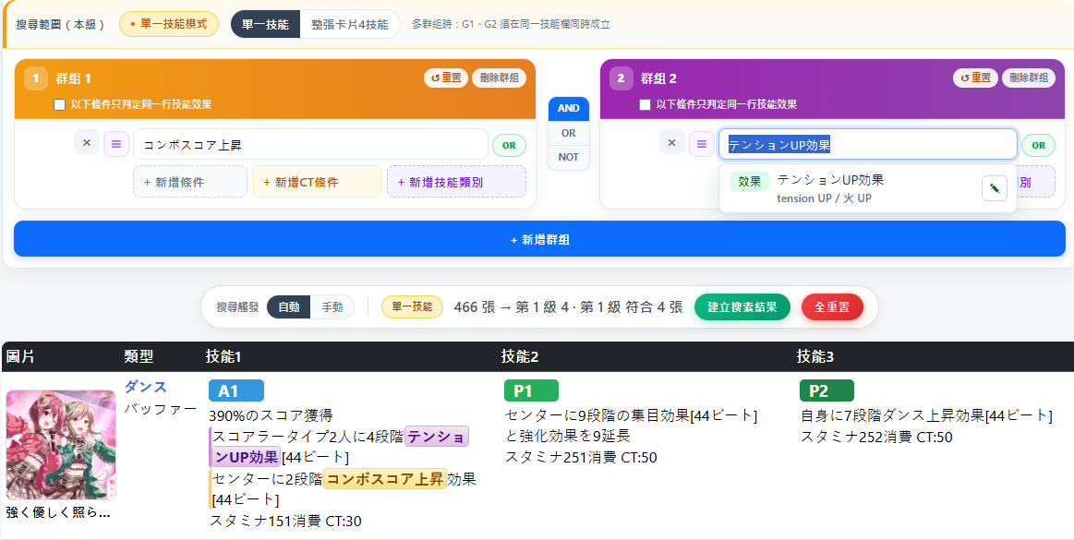Click the P1 skill badge
The height and width of the screenshot is (540, 1074).
click(x=532, y=390)
